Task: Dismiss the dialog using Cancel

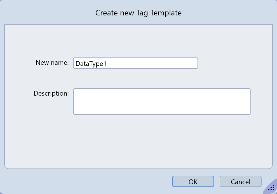Action: pyautogui.click(x=240, y=181)
